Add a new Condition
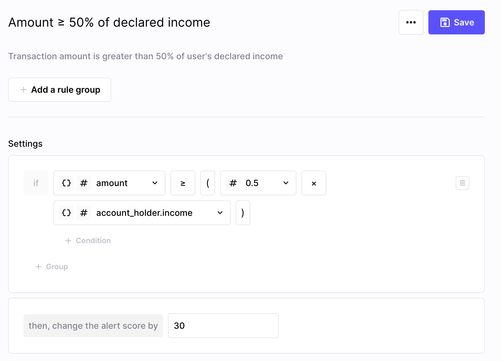 (88, 241)
